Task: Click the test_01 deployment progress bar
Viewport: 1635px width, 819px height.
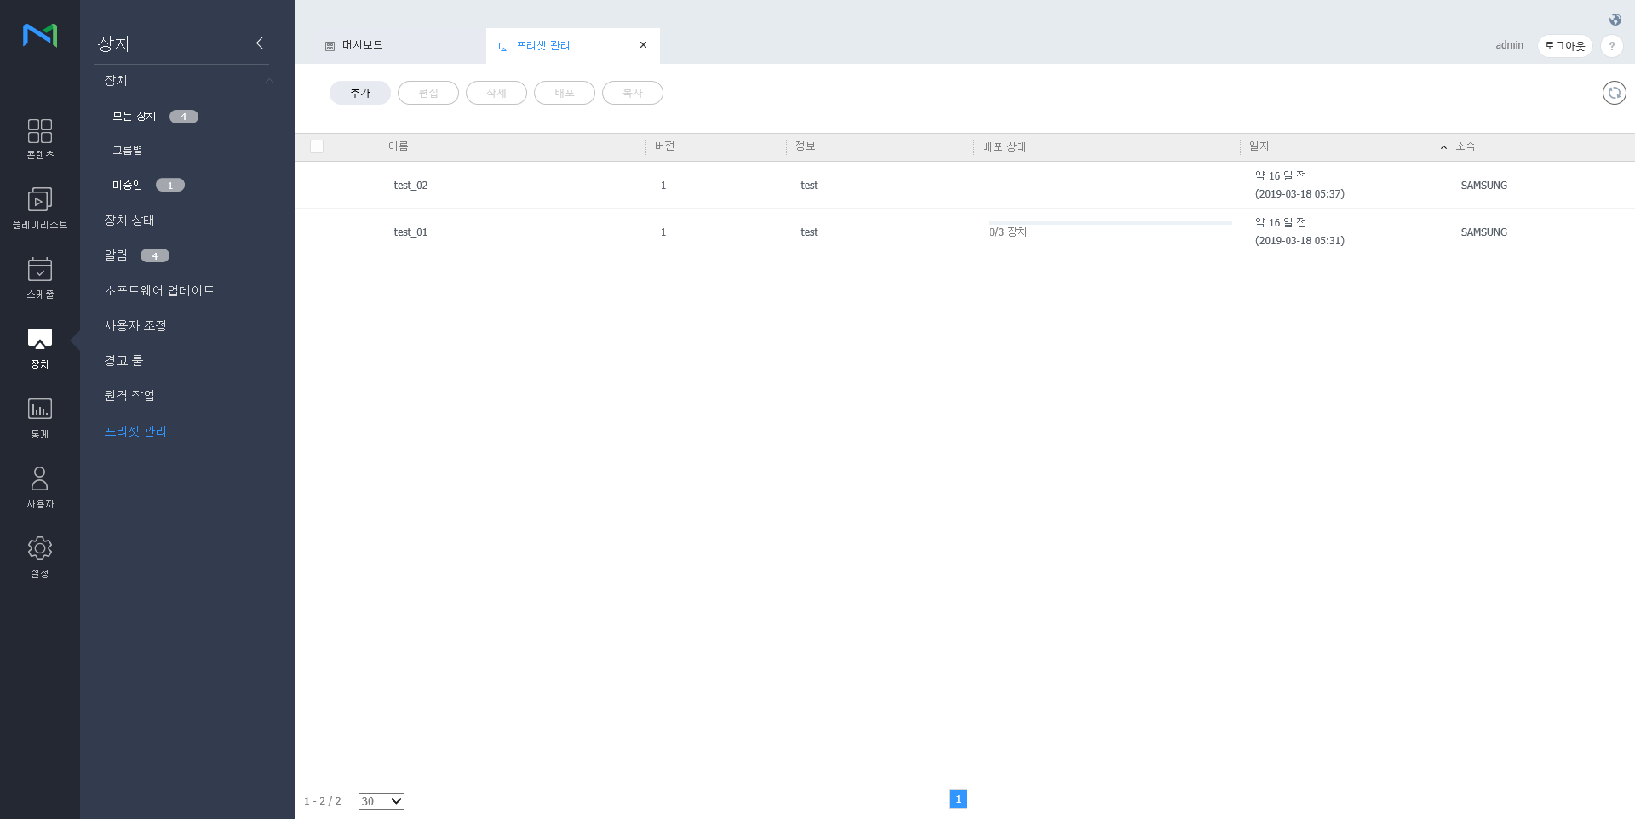Action: pos(1110,223)
